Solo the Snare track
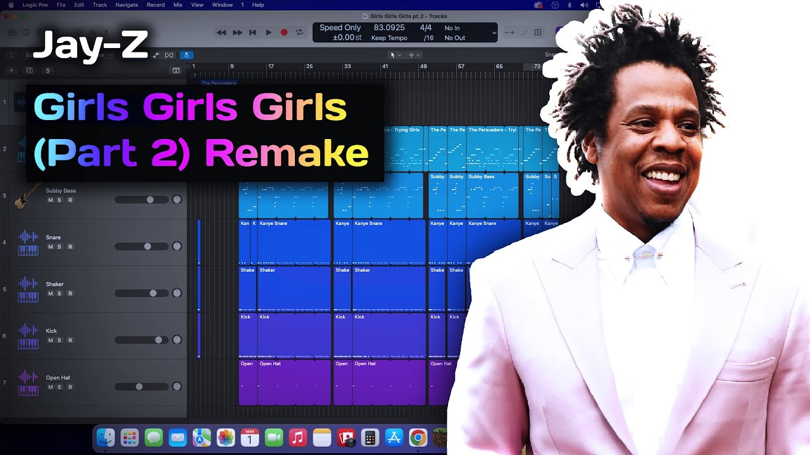Viewport: 810px width, 455px height. [x=59, y=247]
